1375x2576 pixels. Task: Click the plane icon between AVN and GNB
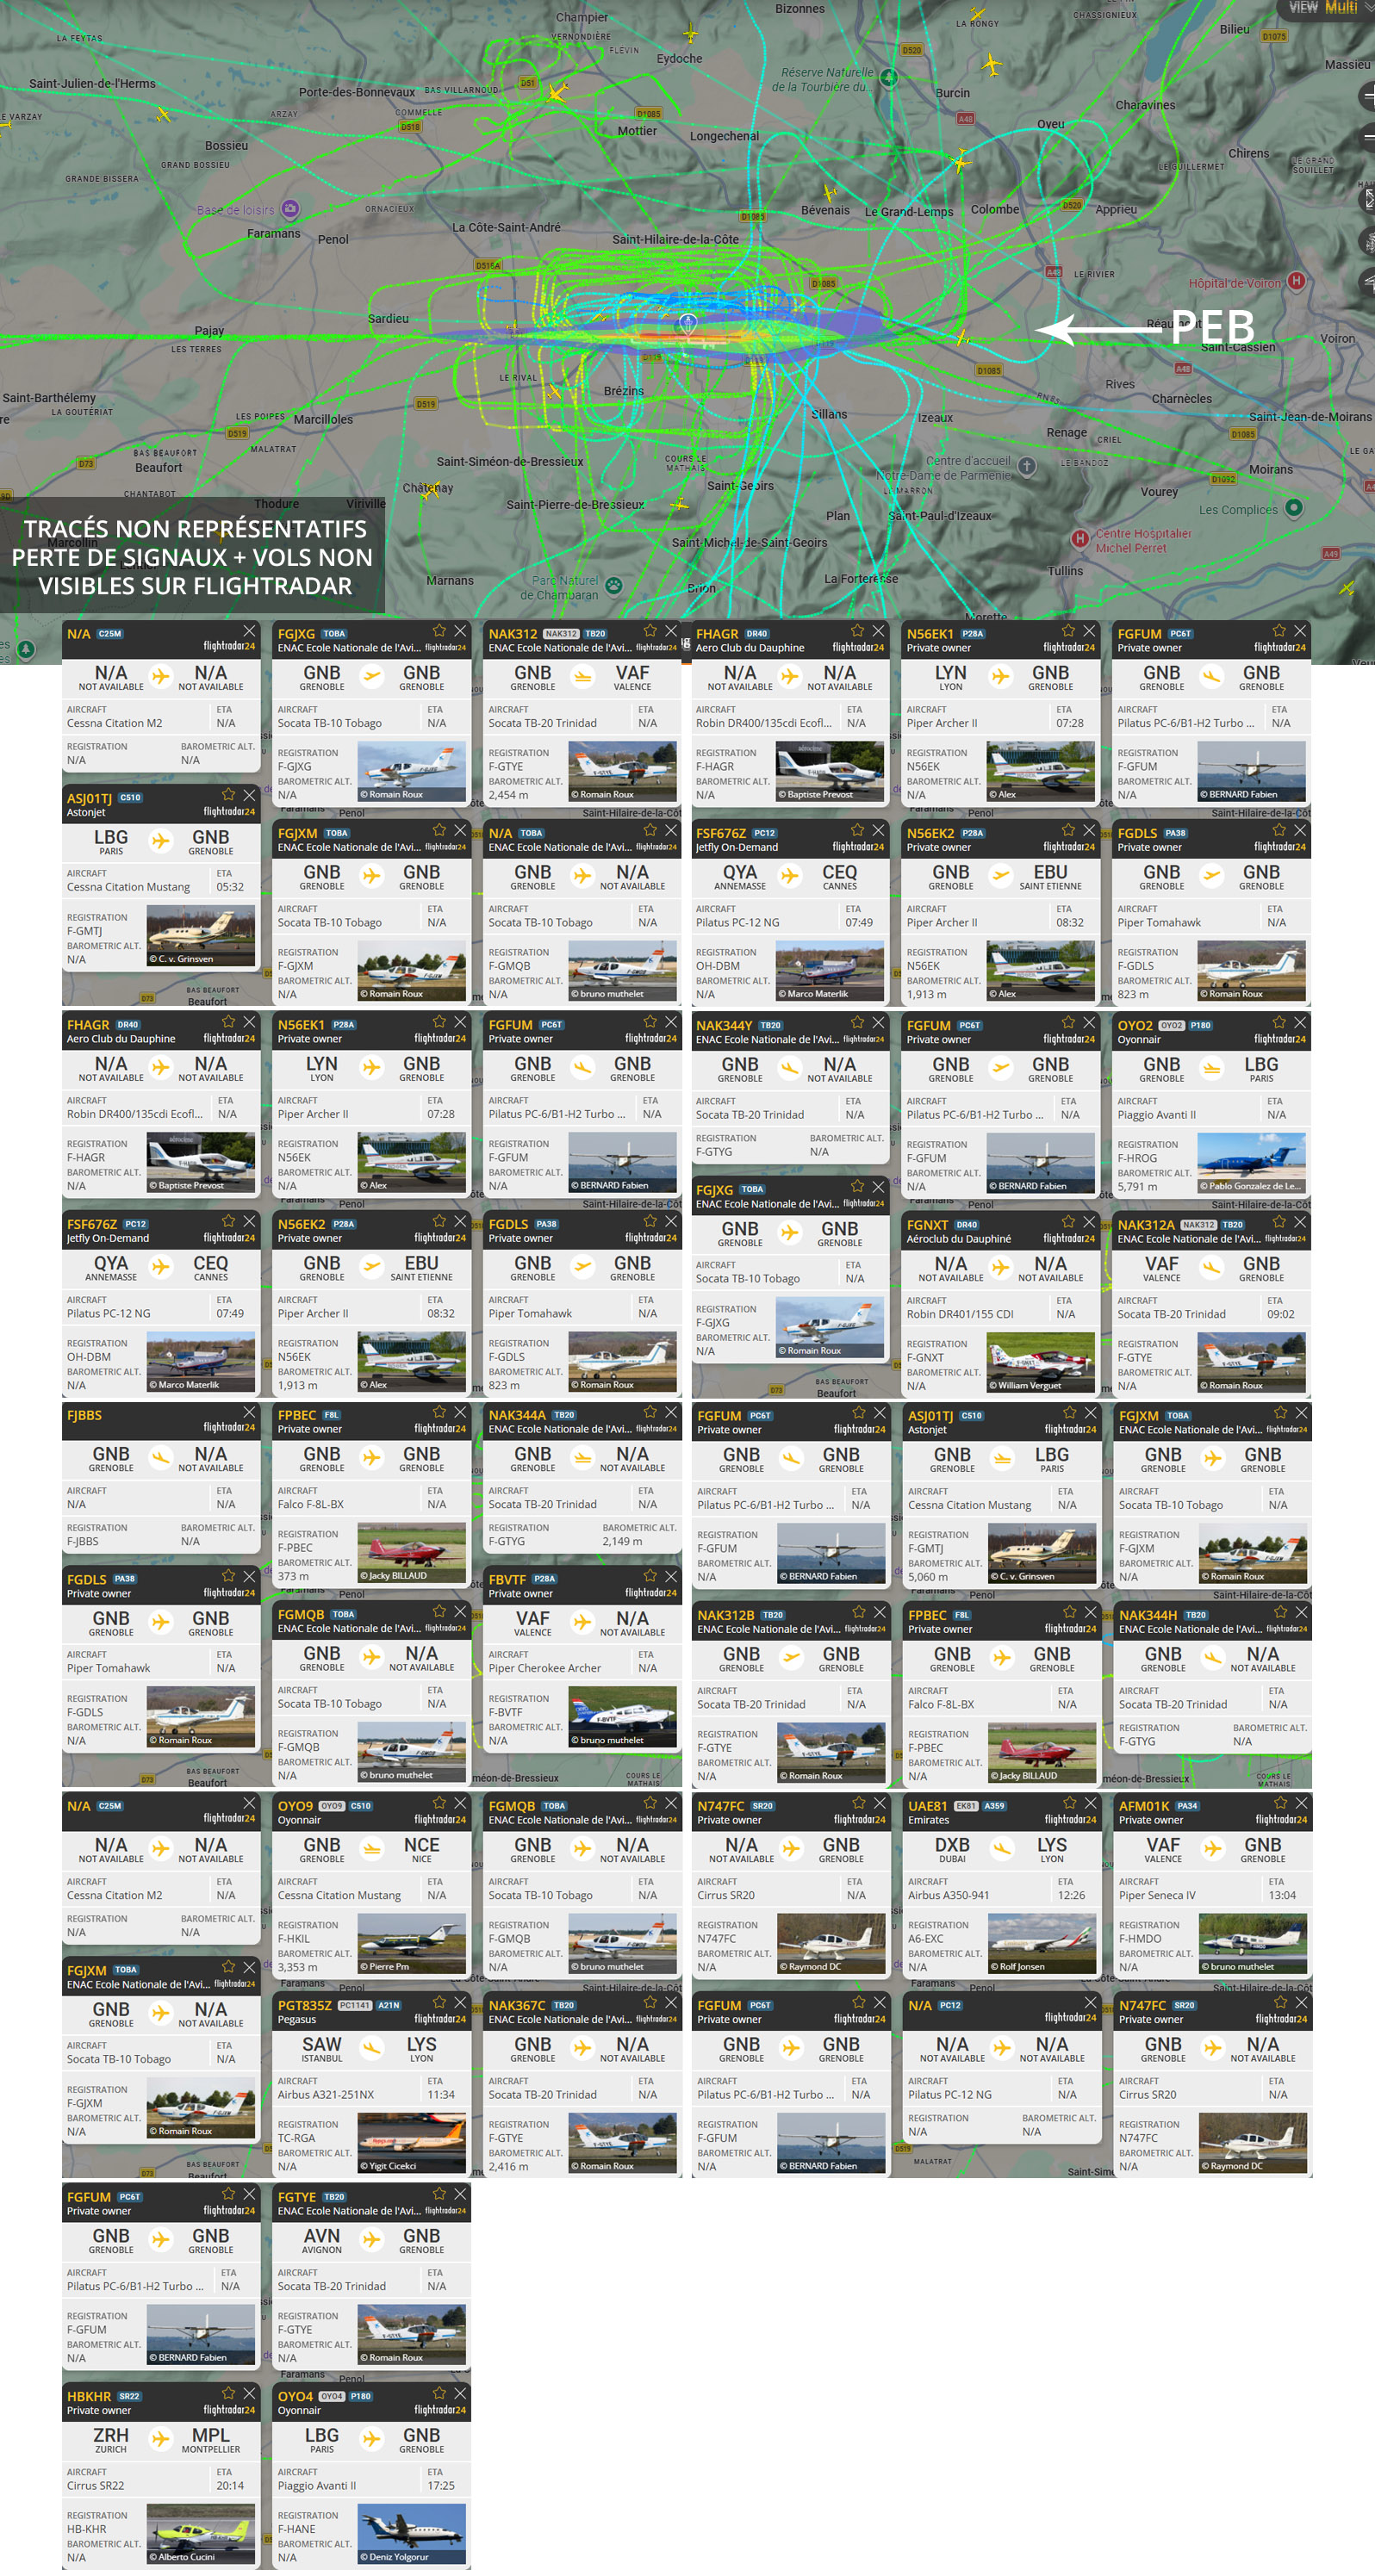point(372,2238)
